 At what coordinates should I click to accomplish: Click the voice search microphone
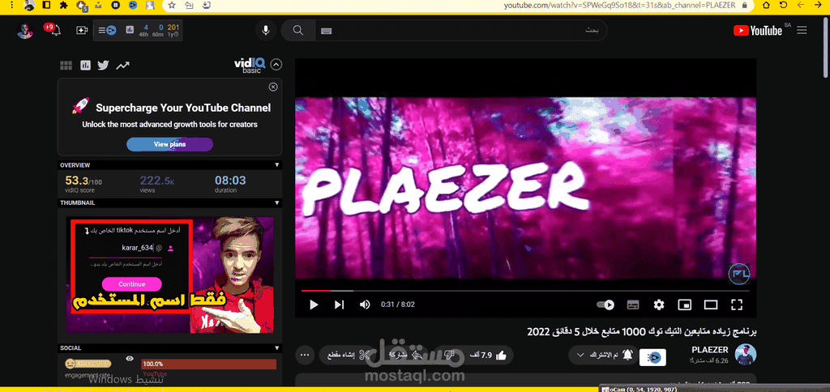pos(266,31)
